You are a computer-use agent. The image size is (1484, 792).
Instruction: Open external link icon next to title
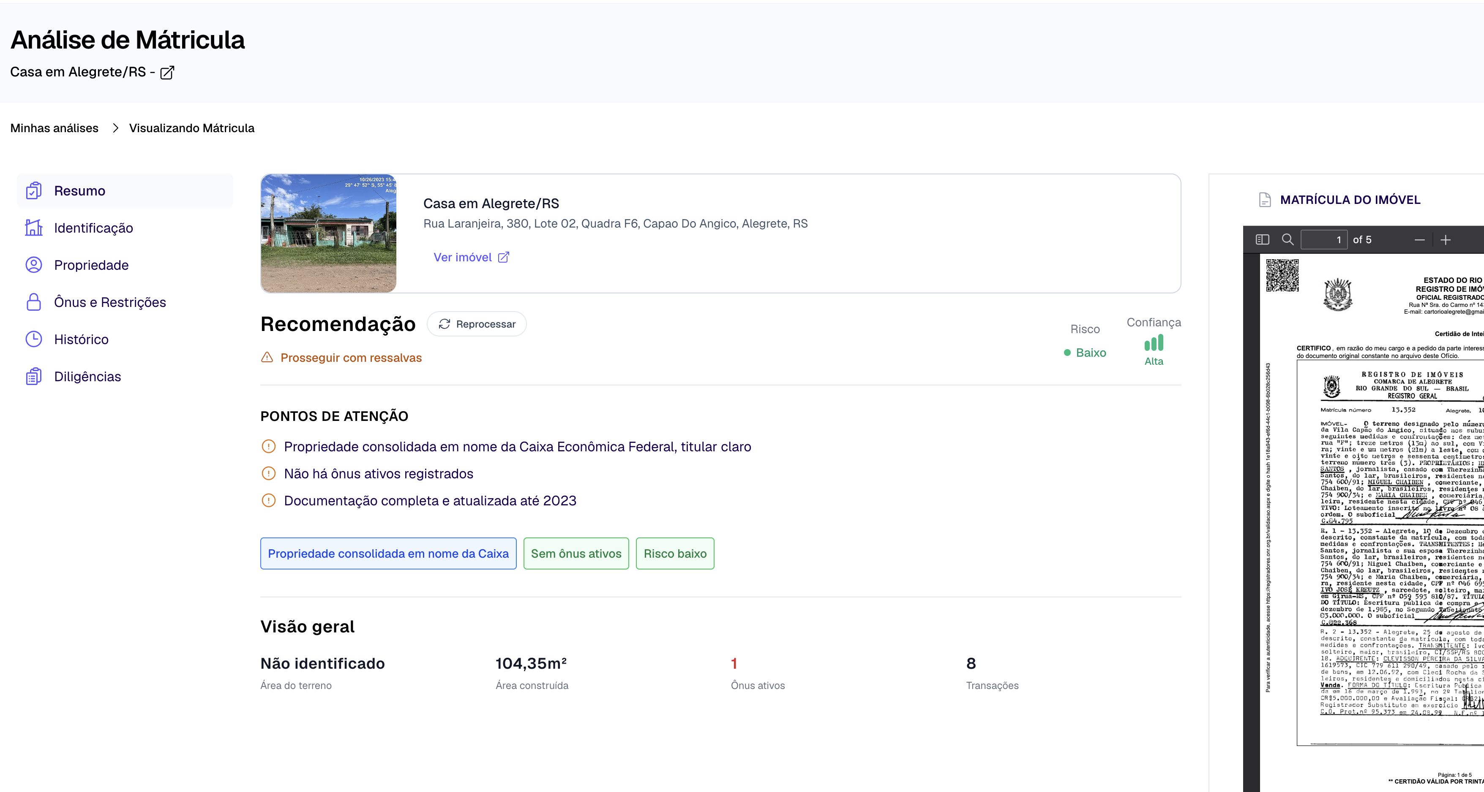coord(167,73)
